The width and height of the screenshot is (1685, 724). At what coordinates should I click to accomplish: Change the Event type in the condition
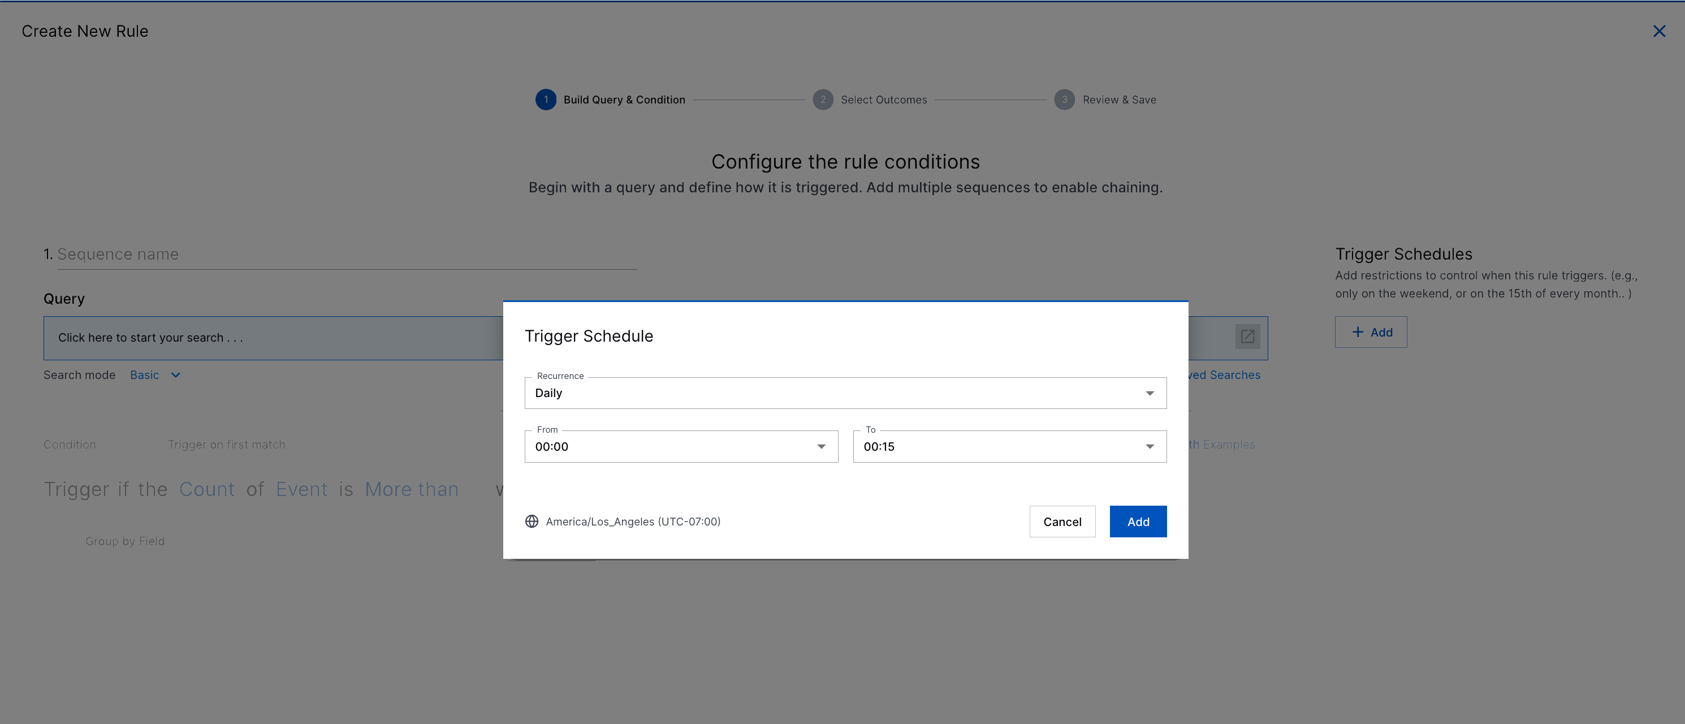click(x=301, y=489)
